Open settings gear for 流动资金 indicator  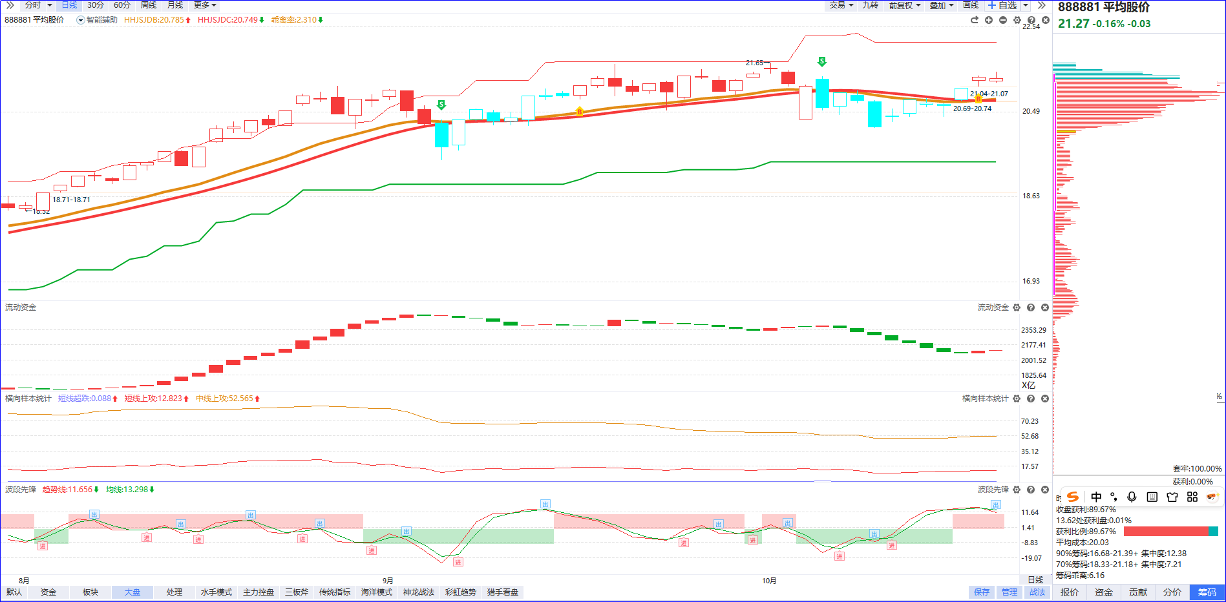(x=1017, y=307)
